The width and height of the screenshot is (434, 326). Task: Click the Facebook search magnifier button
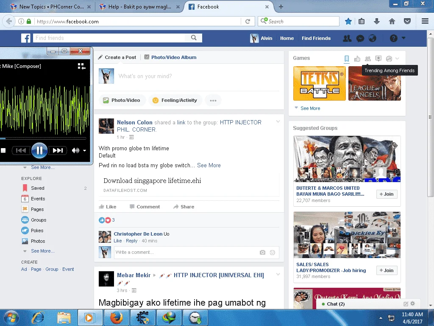pos(194,38)
